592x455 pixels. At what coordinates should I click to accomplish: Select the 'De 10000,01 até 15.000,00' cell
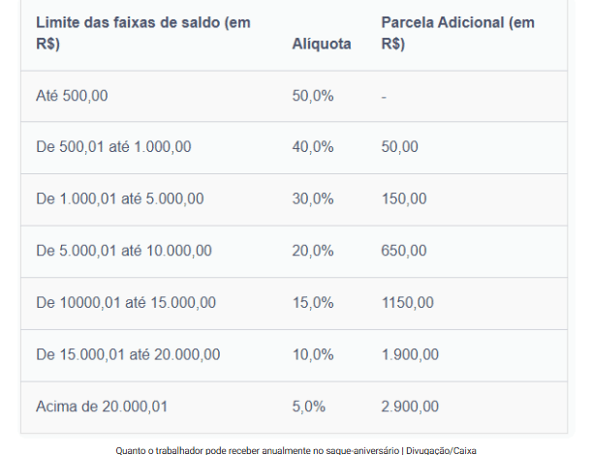click(x=125, y=303)
